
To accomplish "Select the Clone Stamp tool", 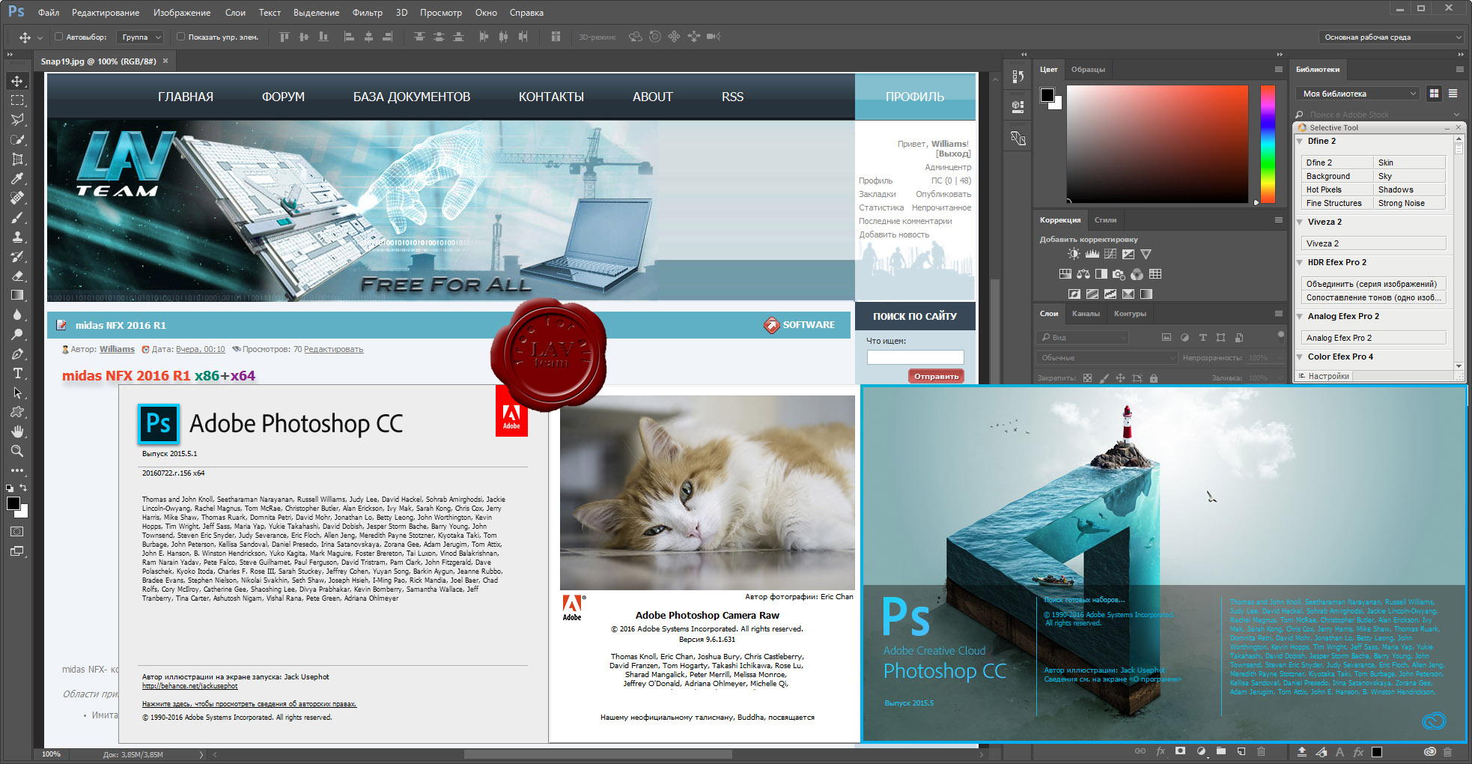I will [x=17, y=237].
